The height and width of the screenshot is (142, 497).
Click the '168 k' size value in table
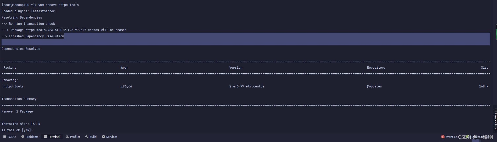[x=484, y=86]
